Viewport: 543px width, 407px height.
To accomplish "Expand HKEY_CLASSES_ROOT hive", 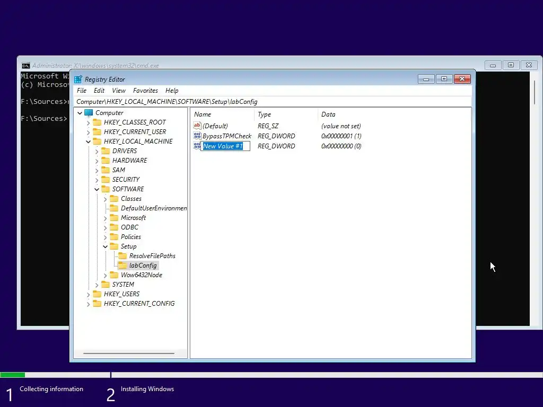I will coord(89,122).
